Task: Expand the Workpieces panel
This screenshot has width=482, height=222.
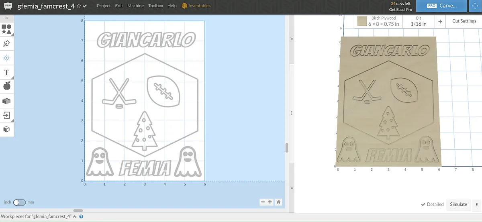Action: [x=74, y=216]
